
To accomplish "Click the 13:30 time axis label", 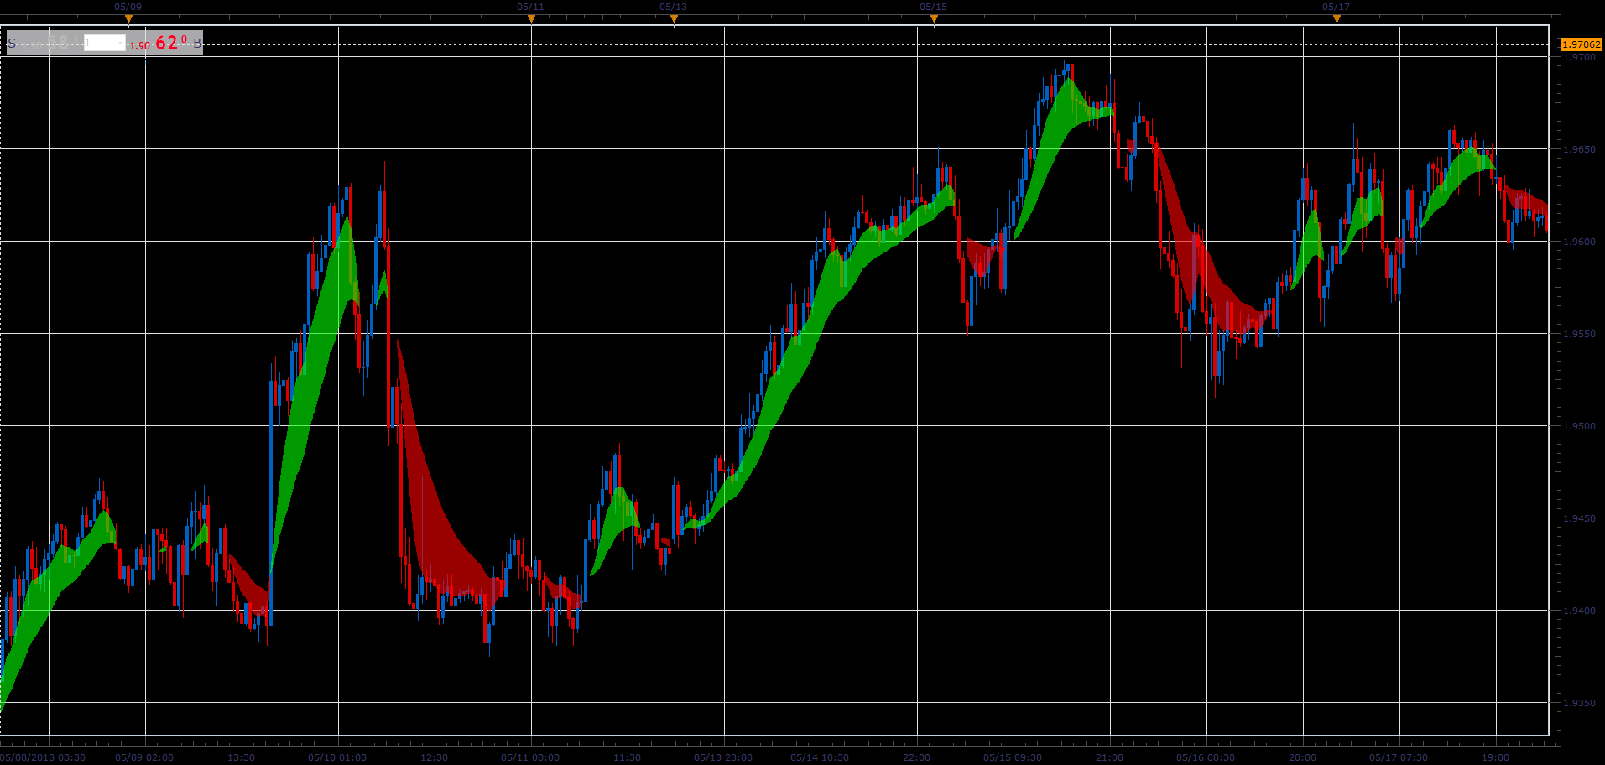I will pyautogui.click(x=241, y=757).
